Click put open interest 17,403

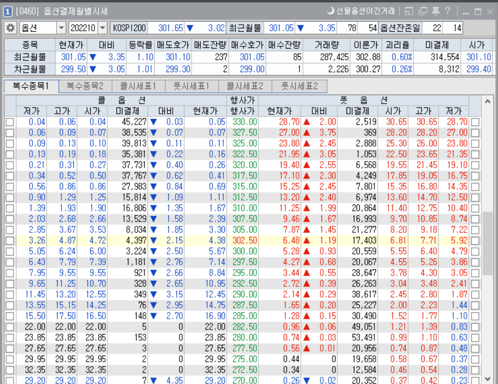tap(364, 241)
